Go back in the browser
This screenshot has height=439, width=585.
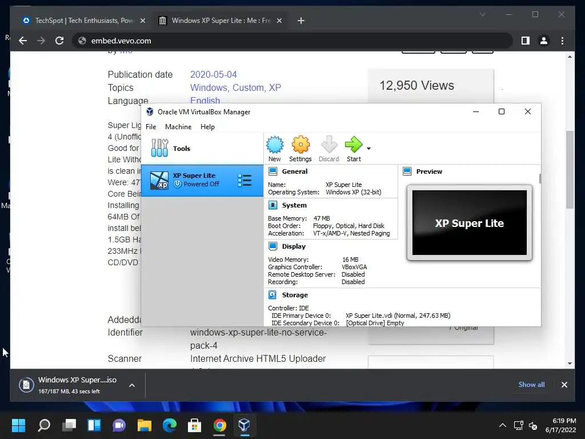23,41
